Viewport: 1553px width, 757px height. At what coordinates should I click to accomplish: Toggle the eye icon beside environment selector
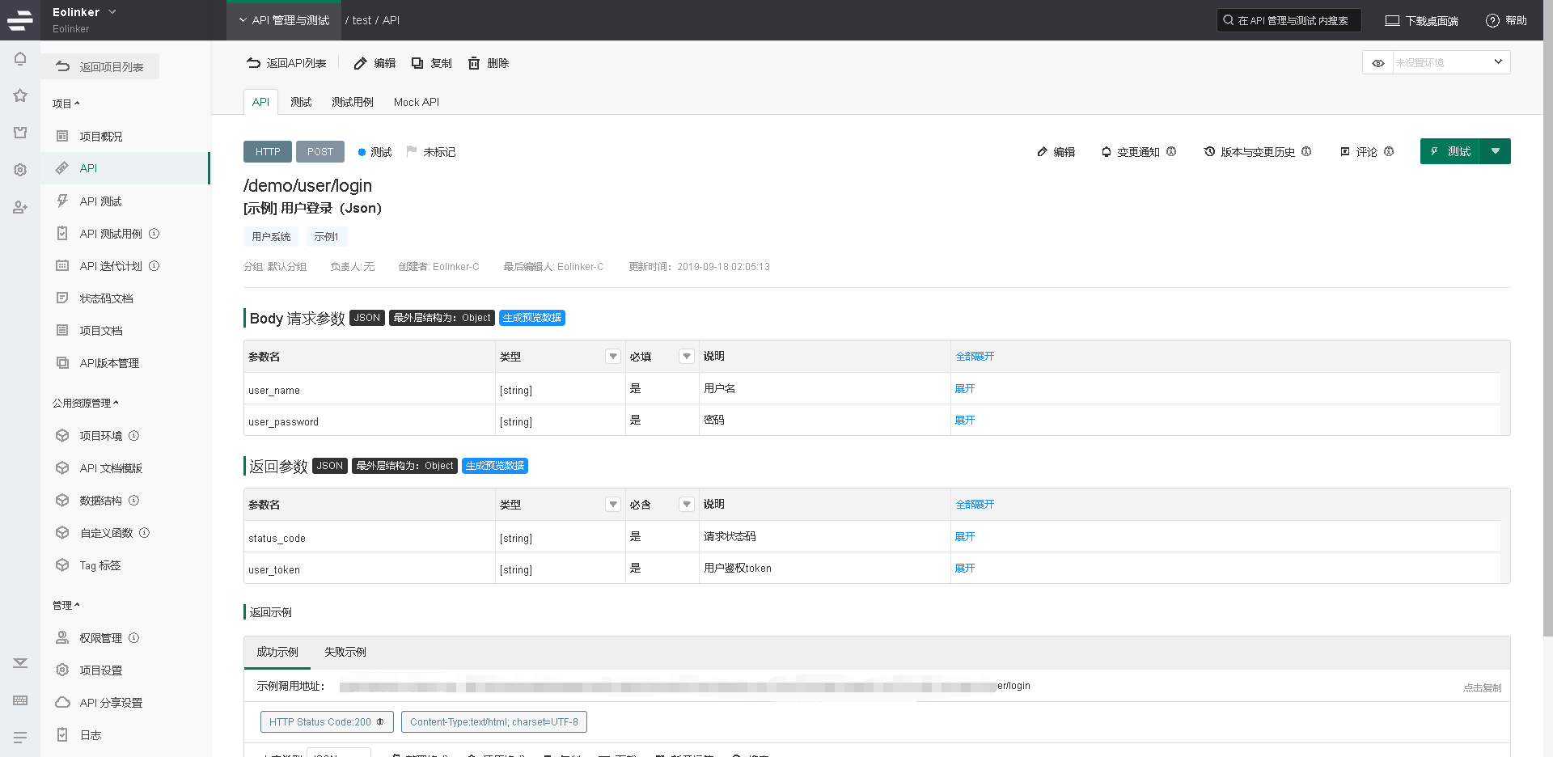[x=1378, y=63]
